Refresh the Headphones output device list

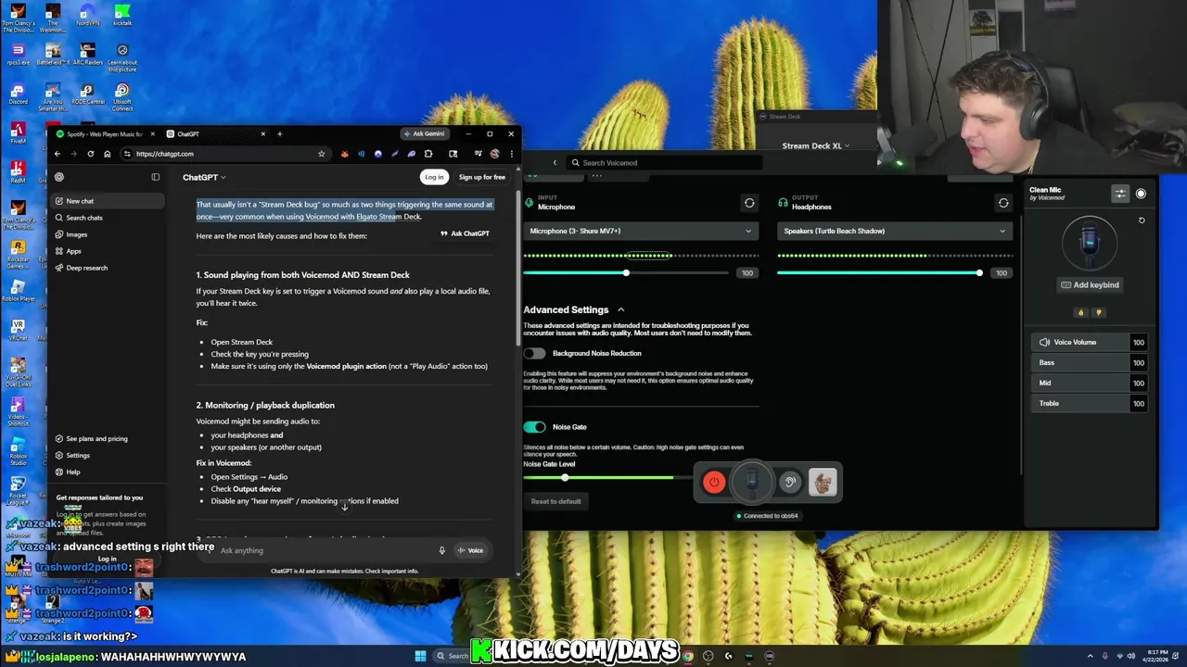1003,203
